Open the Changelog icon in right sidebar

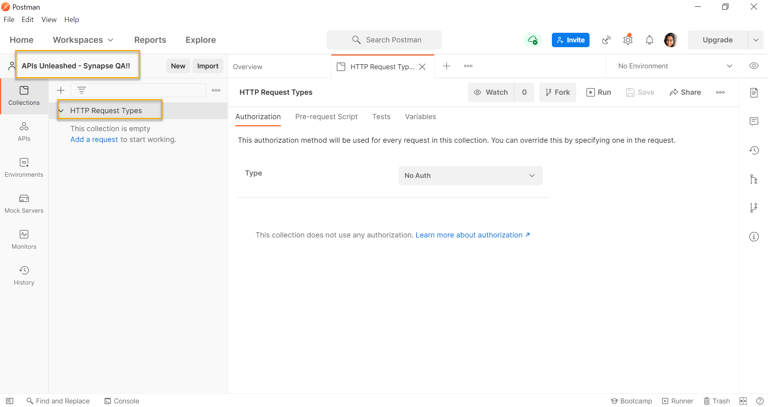coord(754,150)
